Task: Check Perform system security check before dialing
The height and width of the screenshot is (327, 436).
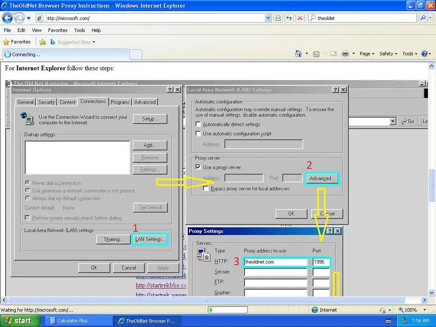Action: click(x=28, y=218)
